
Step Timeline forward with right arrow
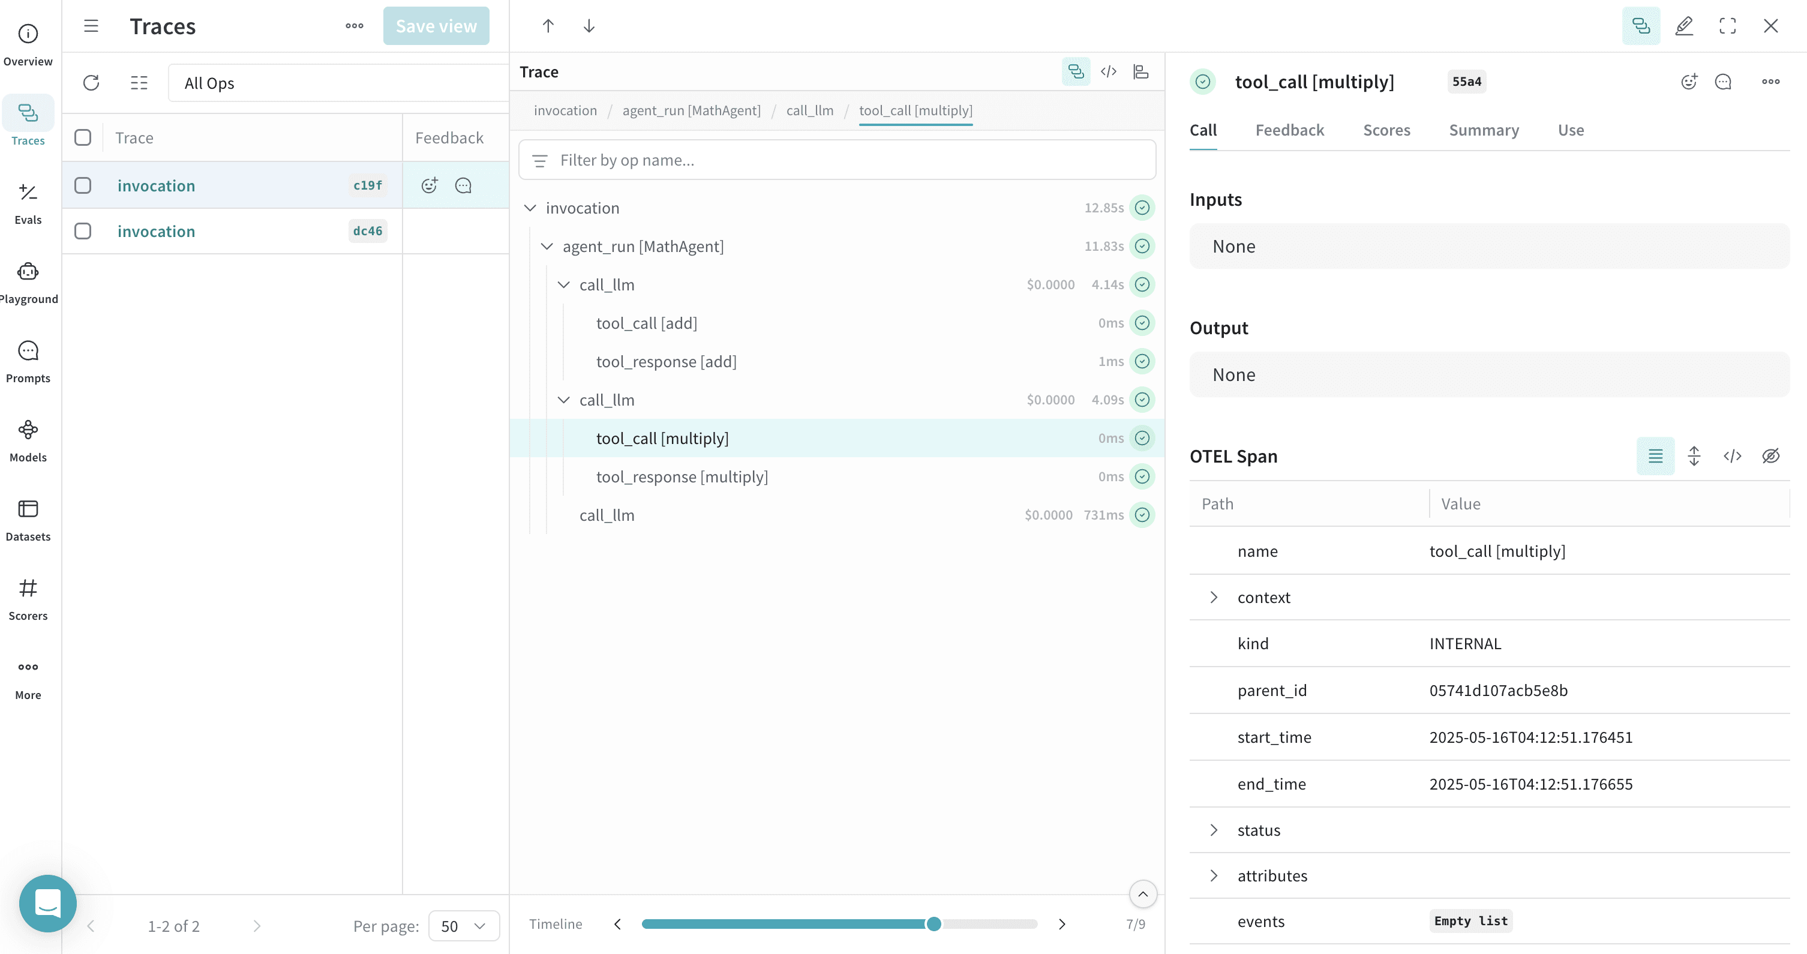1062,924
